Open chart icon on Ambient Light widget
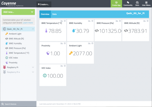The image size is (152, 107). coord(89,43)
